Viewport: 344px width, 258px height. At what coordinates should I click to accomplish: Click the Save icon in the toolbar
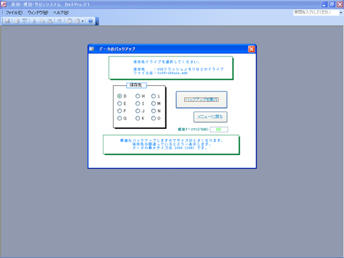point(7,21)
